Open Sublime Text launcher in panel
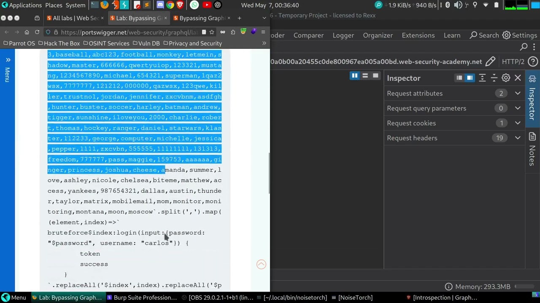The image size is (540, 303). 146,5
